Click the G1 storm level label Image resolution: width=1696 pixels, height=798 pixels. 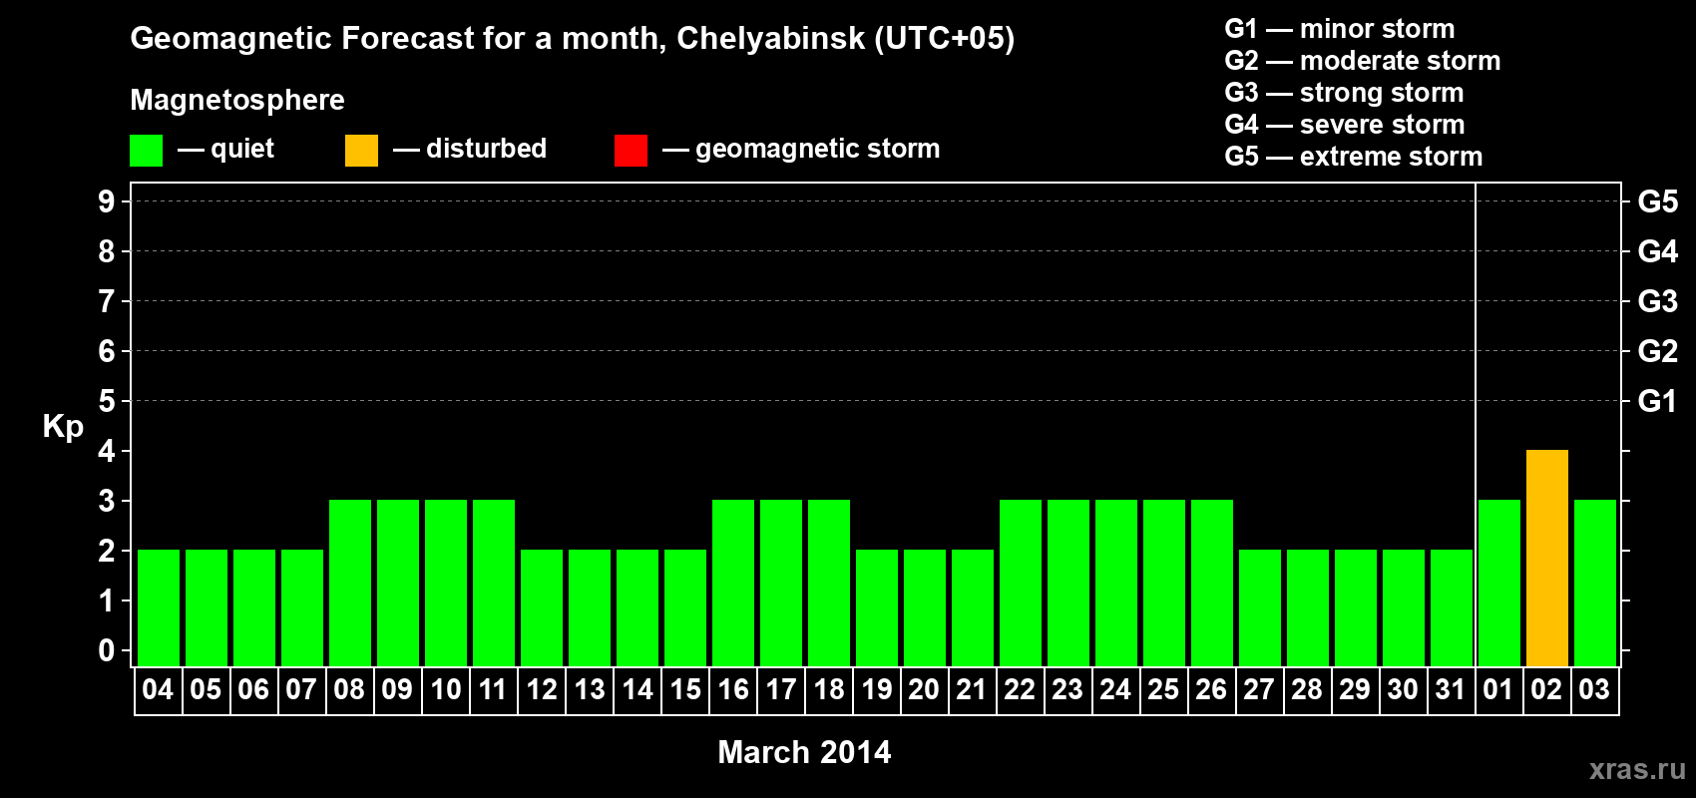tap(1657, 401)
